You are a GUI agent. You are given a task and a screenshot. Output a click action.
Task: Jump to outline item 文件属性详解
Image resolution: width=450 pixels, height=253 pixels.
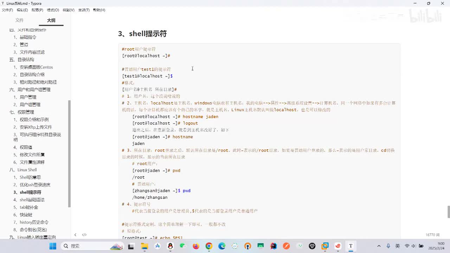tap(29, 162)
